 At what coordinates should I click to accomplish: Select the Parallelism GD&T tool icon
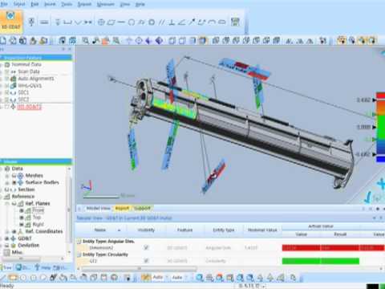pyautogui.click(x=161, y=22)
